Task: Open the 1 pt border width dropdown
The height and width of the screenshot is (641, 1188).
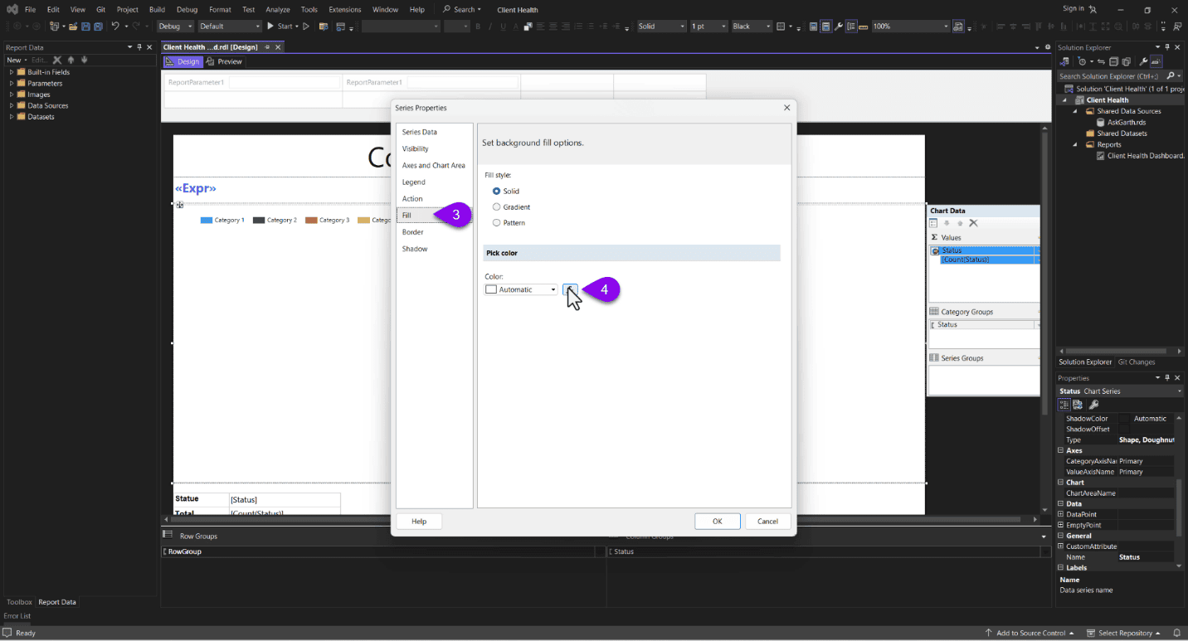Action: point(708,27)
